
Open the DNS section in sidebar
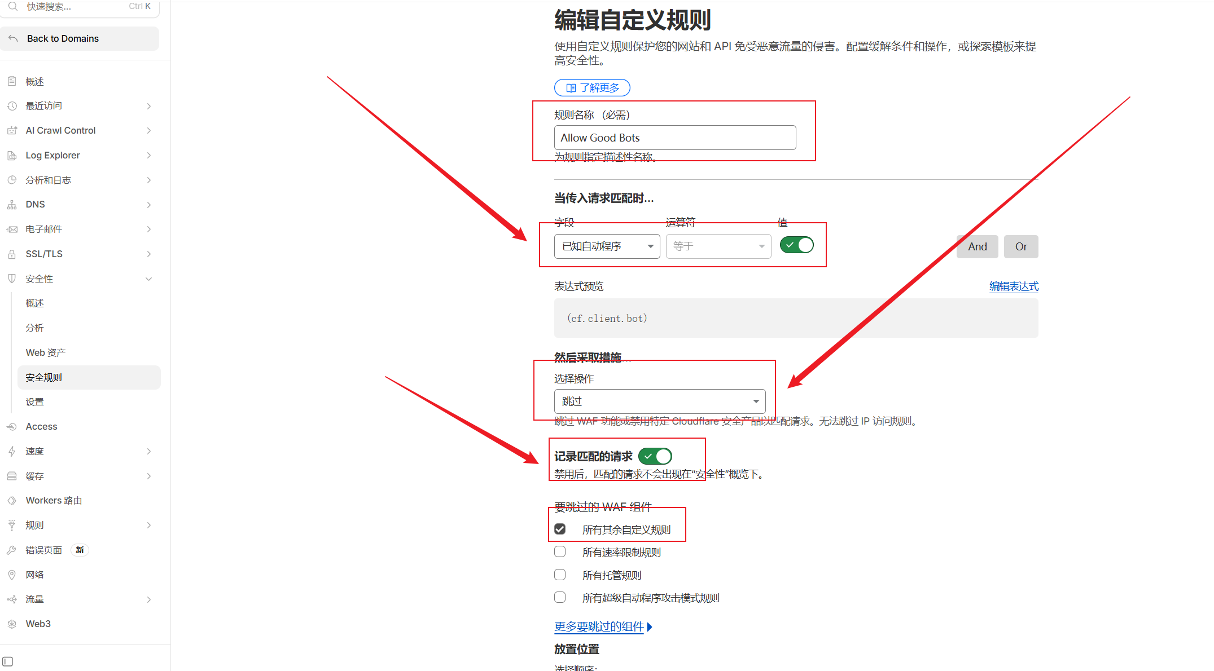pos(35,204)
